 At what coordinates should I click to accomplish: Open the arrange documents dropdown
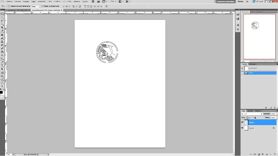coord(121,1)
